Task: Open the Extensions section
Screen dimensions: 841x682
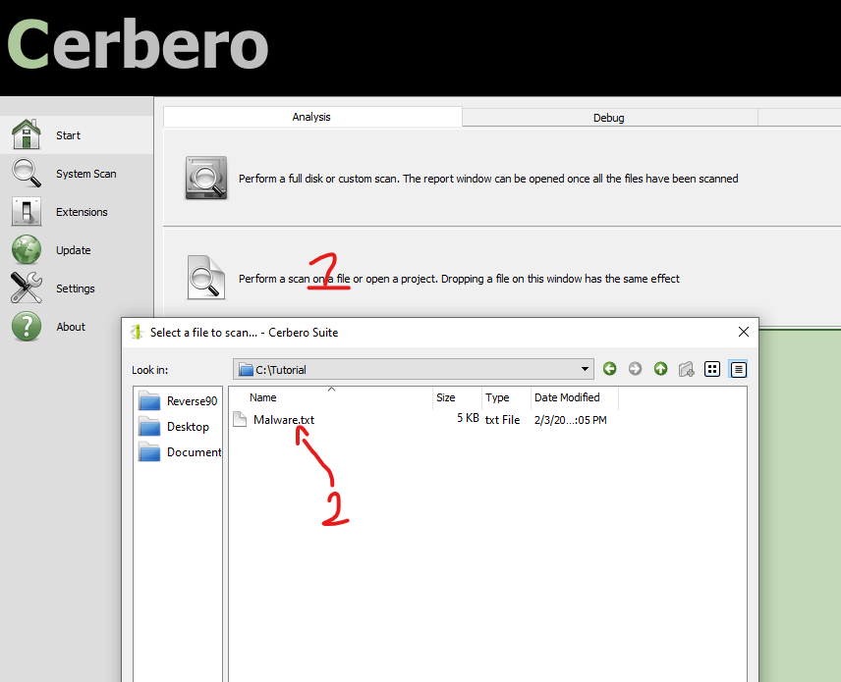Action: [27, 211]
